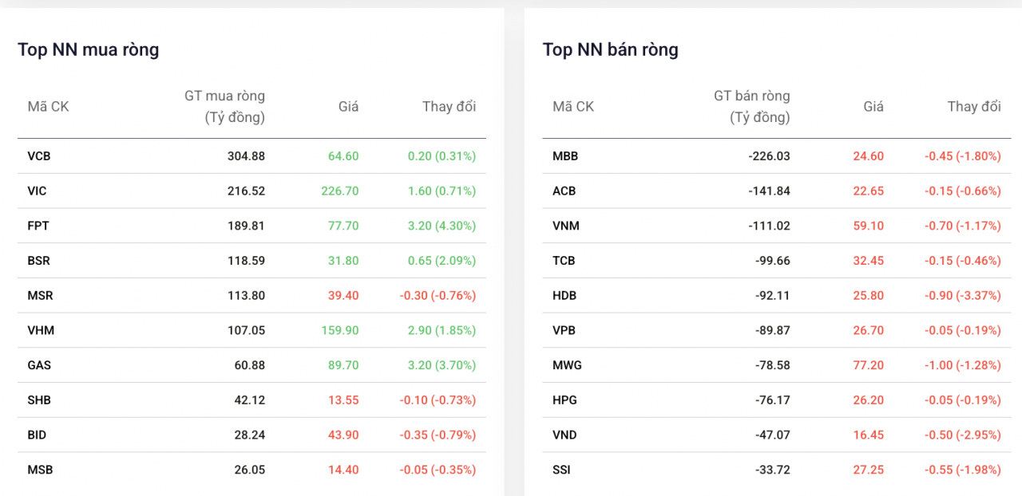Select VPB ticker row

(777, 330)
